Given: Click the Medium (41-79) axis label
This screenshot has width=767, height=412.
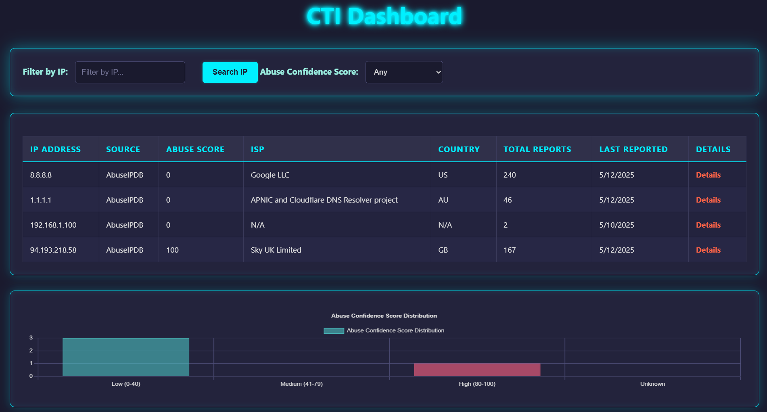Looking at the screenshot, I should (x=301, y=384).
